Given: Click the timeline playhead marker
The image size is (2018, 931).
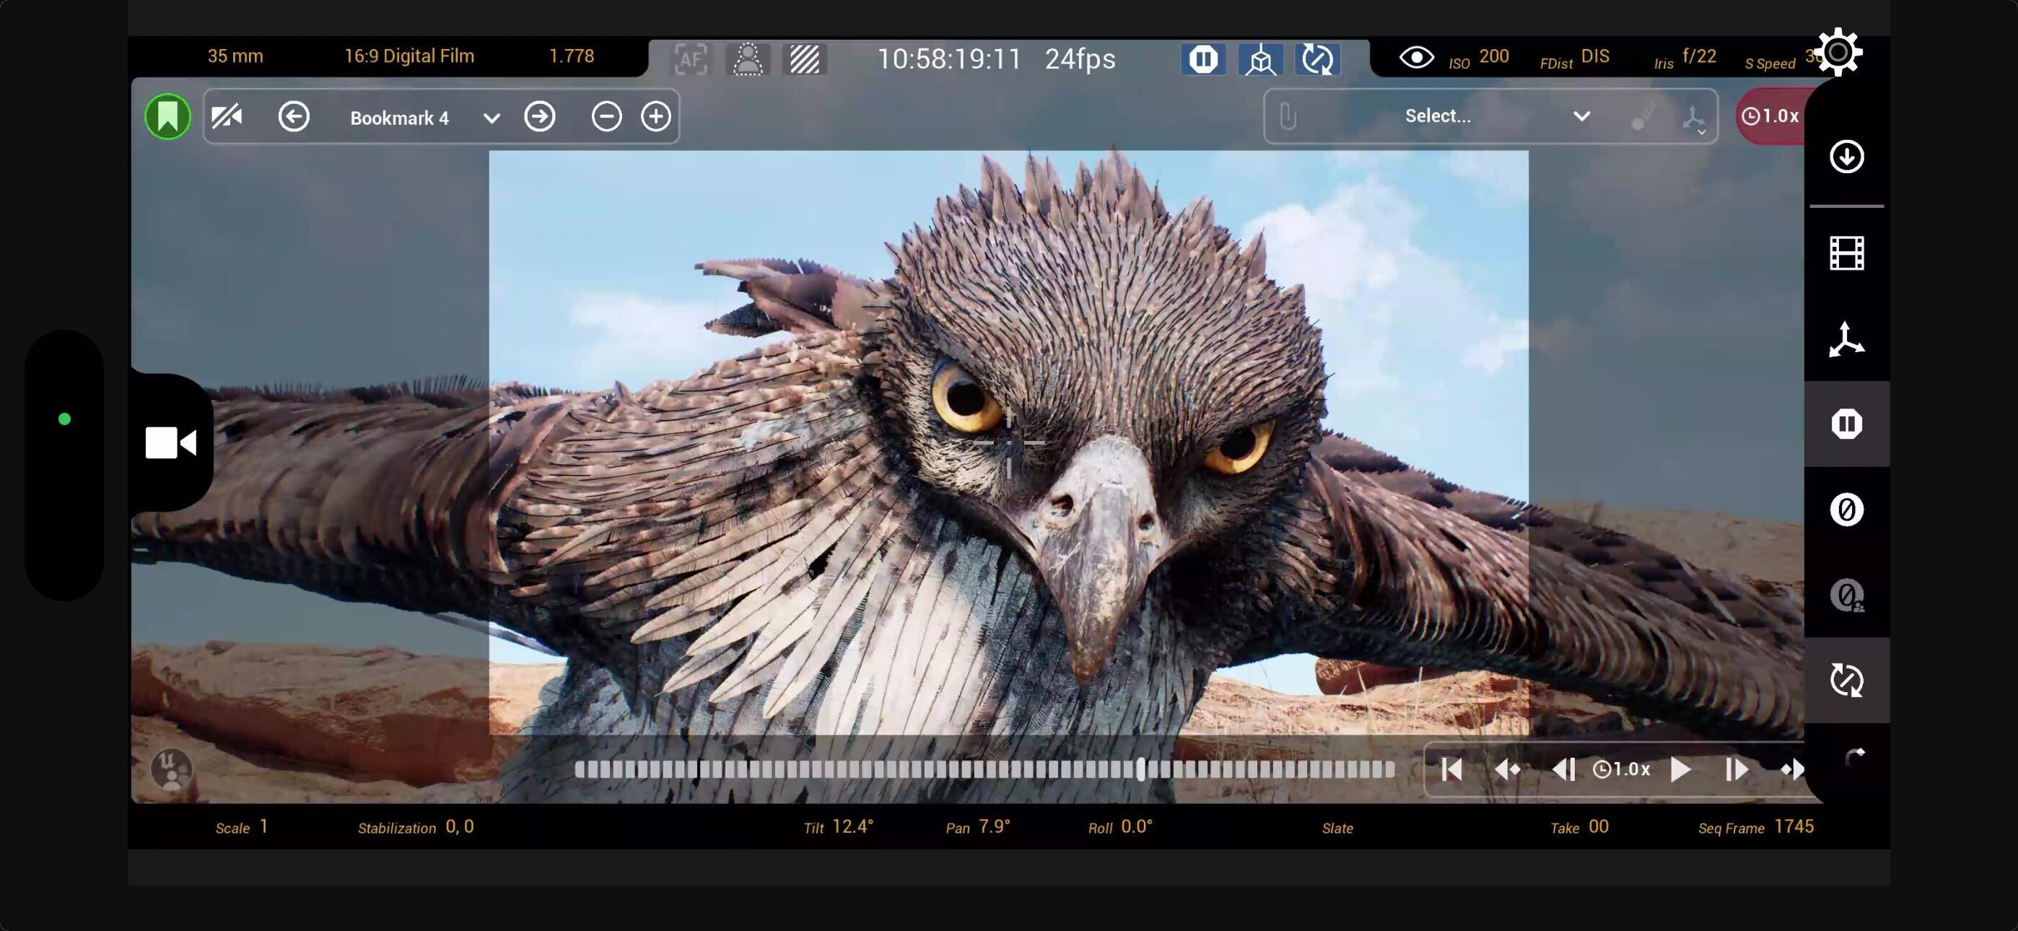Looking at the screenshot, I should (x=1140, y=769).
